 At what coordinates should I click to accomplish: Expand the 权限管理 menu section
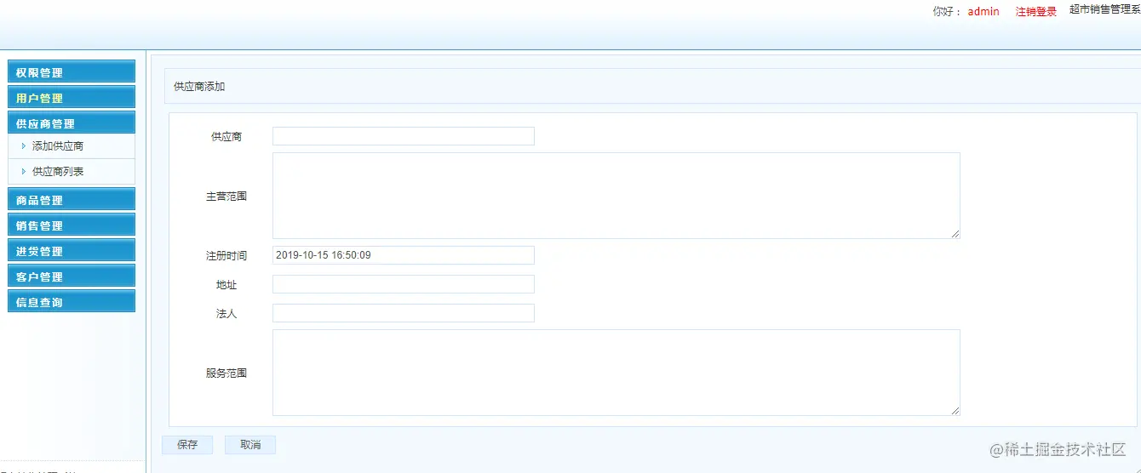coord(72,72)
